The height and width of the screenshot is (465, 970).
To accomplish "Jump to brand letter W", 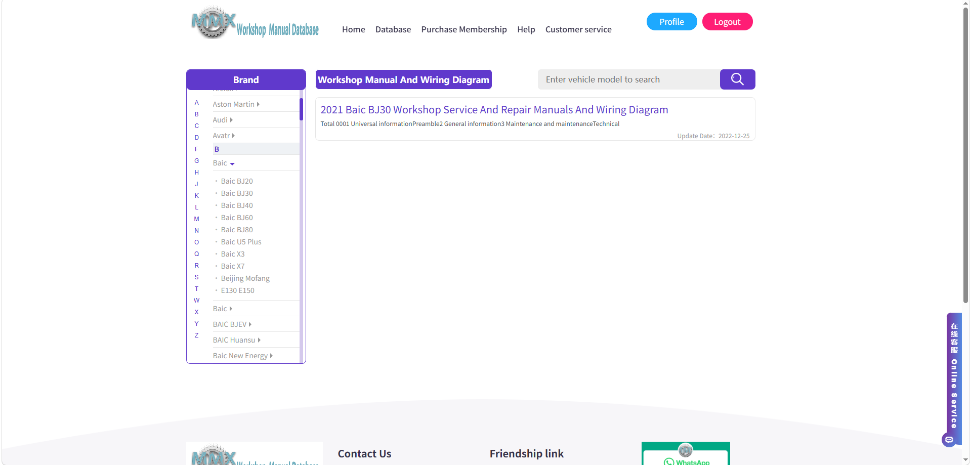I will [197, 301].
